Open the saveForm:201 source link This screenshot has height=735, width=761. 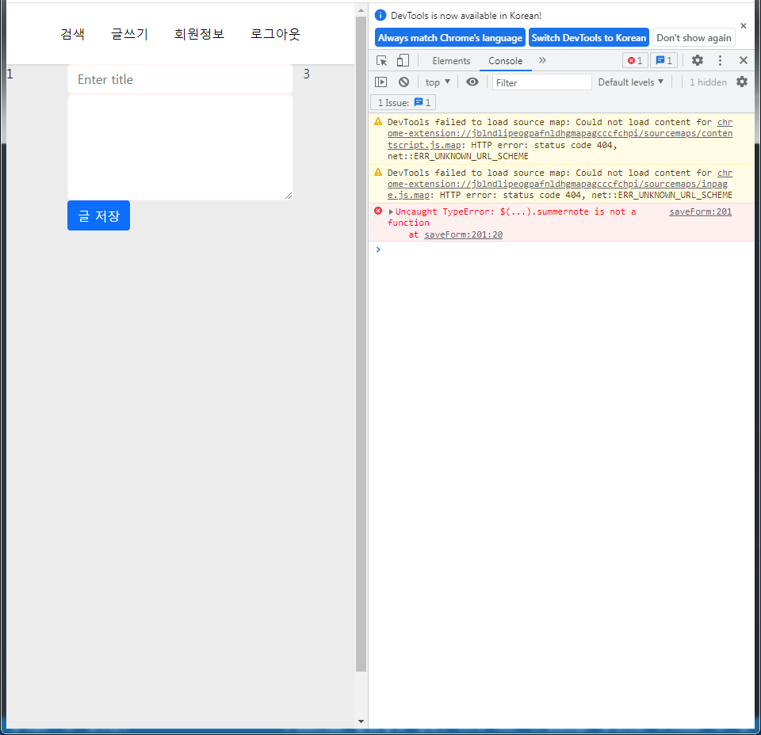click(700, 211)
